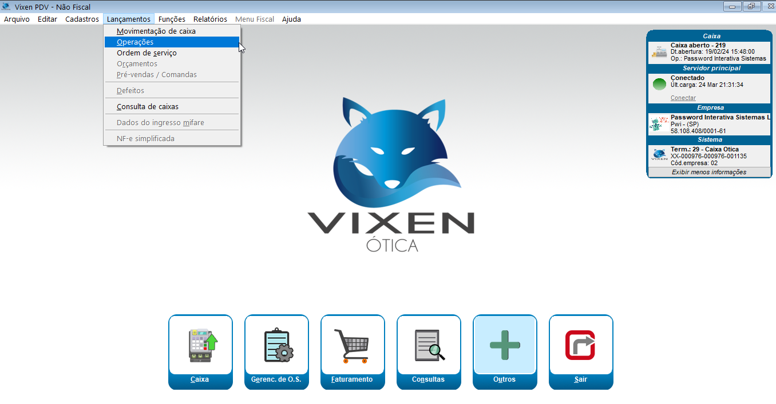The width and height of the screenshot is (776, 404).
Task: Click the Defeitos menu entry
Action: click(x=172, y=91)
